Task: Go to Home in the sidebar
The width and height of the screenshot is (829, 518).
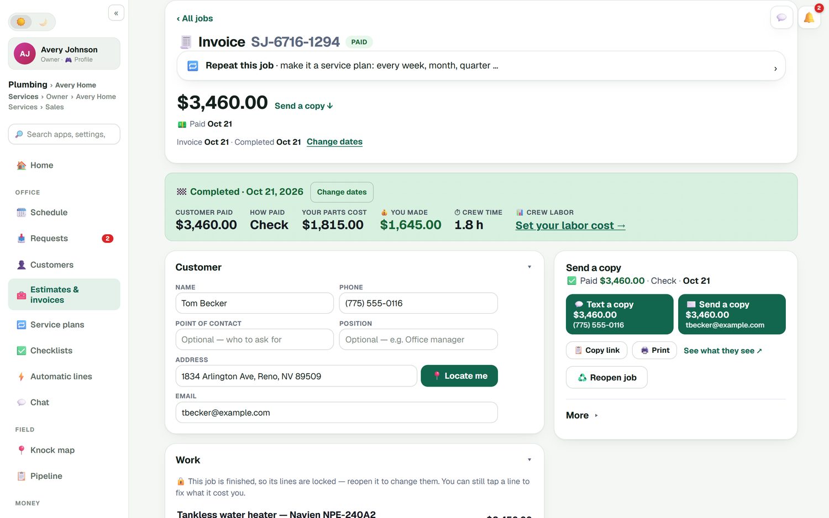Action: click(64, 165)
